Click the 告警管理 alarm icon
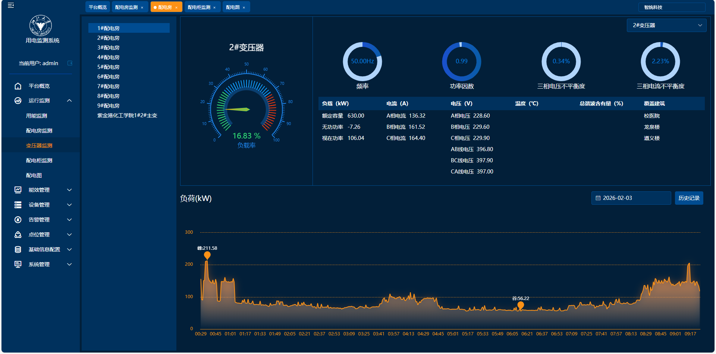Image resolution: width=716 pixels, height=354 pixels. click(x=18, y=220)
